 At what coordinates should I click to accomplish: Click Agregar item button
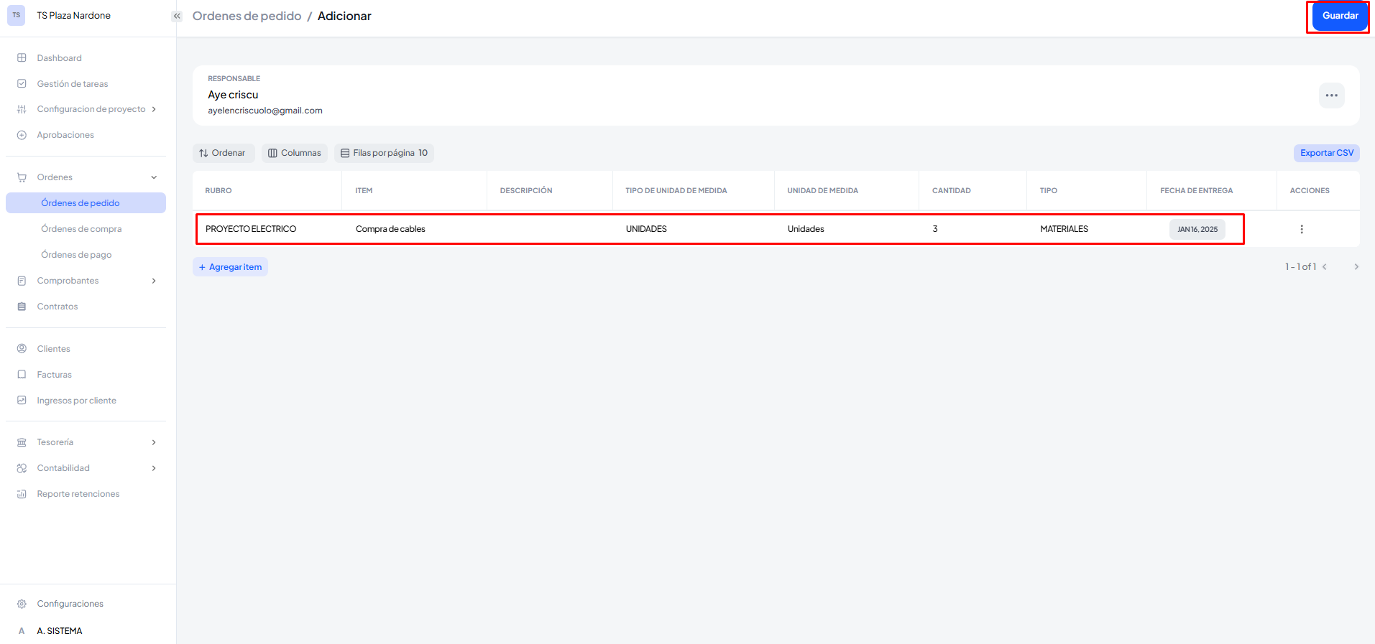[230, 267]
